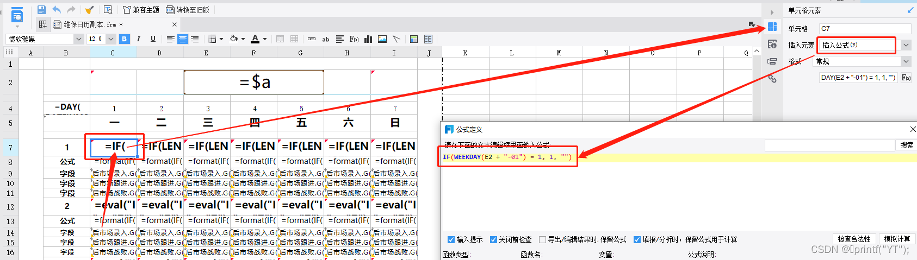Open the 12.0 font size dropdown
Image resolution: width=917 pixels, height=260 pixels.
click(x=111, y=39)
